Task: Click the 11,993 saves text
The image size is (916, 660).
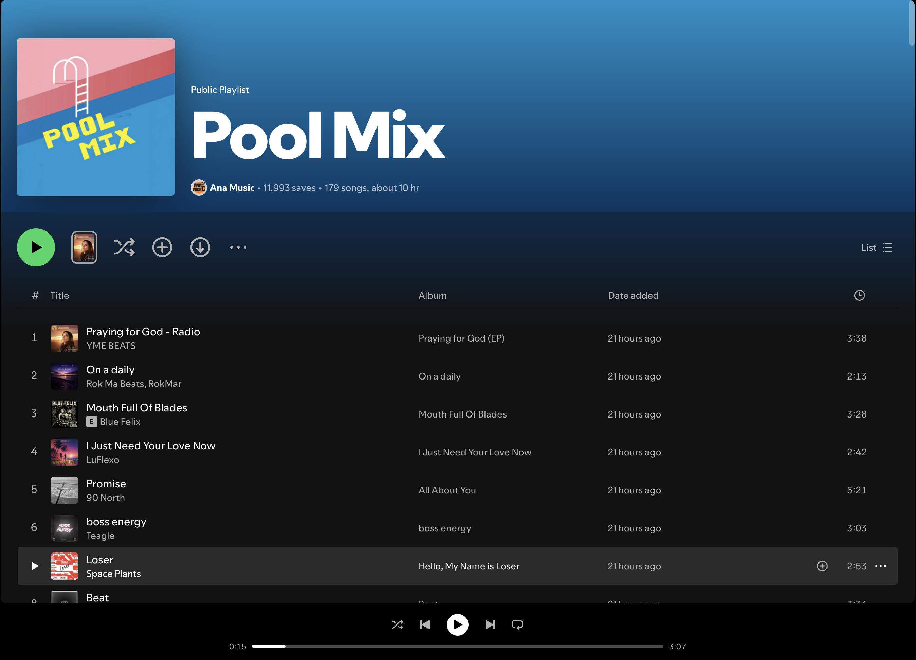Action: pyautogui.click(x=290, y=188)
